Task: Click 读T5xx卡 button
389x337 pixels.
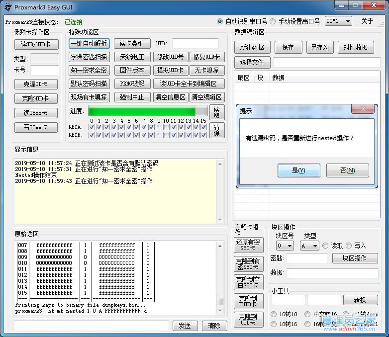Action: coord(36,113)
